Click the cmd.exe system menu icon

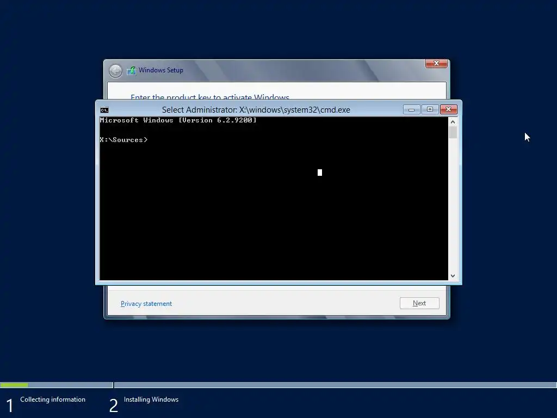(104, 110)
